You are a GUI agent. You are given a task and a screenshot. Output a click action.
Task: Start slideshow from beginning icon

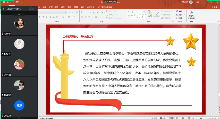18,2
